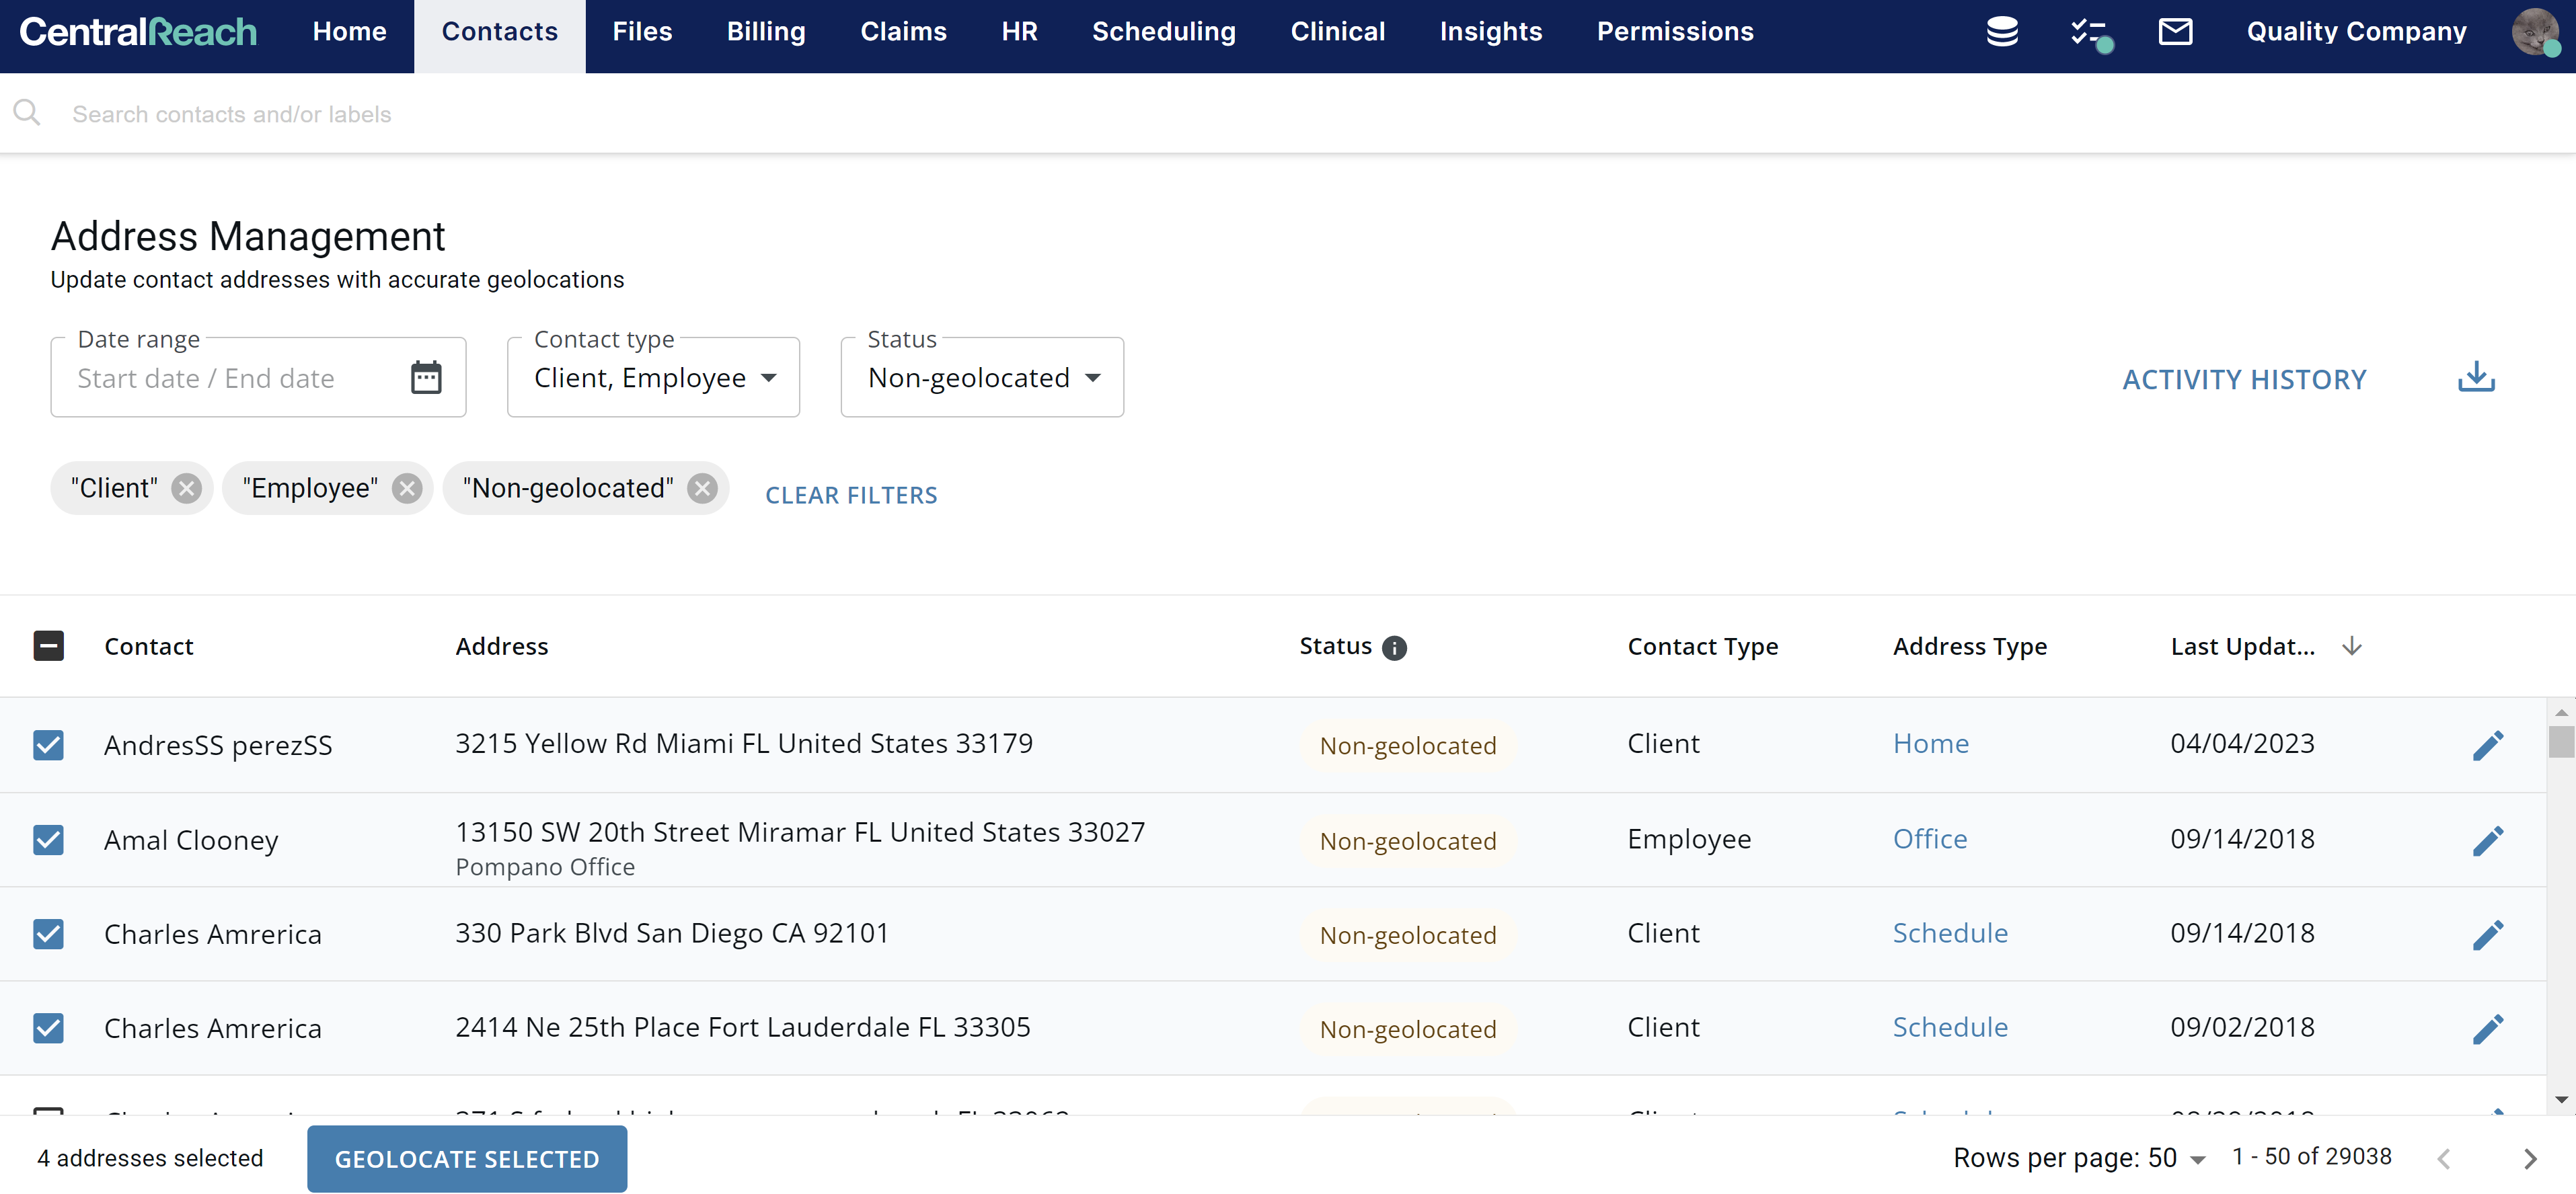Open the Billing menu
Image resolution: width=2576 pixels, height=1194 pixels.
pyautogui.click(x=766, y=32)
